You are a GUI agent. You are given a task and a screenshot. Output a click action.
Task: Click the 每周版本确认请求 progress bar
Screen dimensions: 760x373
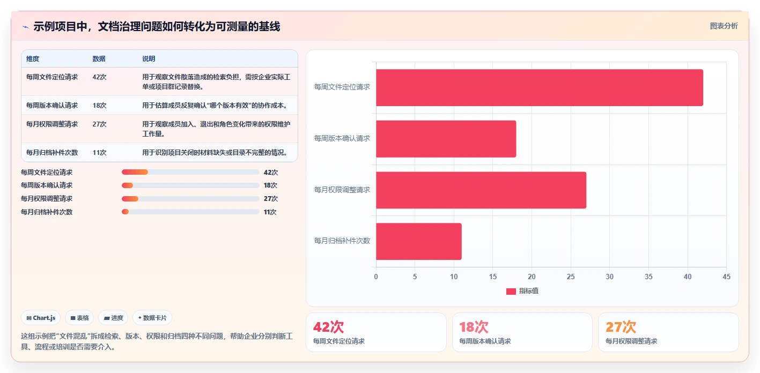point(190,185)
